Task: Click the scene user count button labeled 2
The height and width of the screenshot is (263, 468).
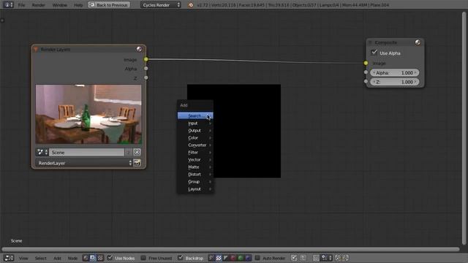Action: click(129, 152)
